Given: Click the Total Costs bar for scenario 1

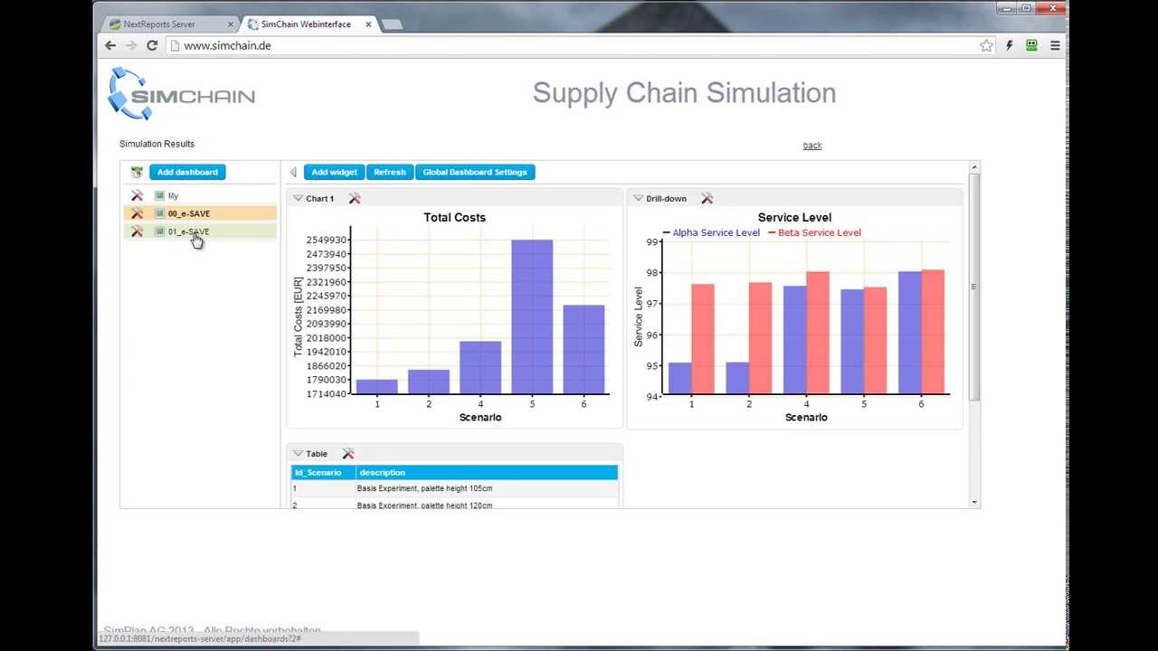Looking at the screenshot, I should coord(377,387).
